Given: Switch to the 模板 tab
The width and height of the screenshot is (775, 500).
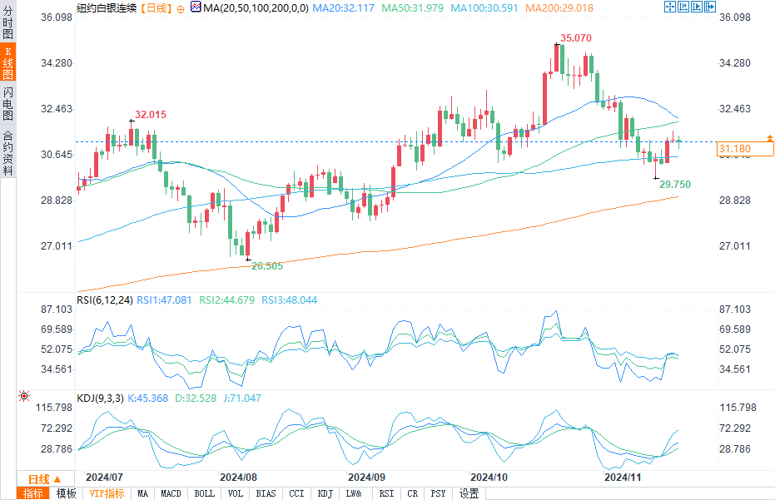Looking at the screenshot, I should coord(67,493).
